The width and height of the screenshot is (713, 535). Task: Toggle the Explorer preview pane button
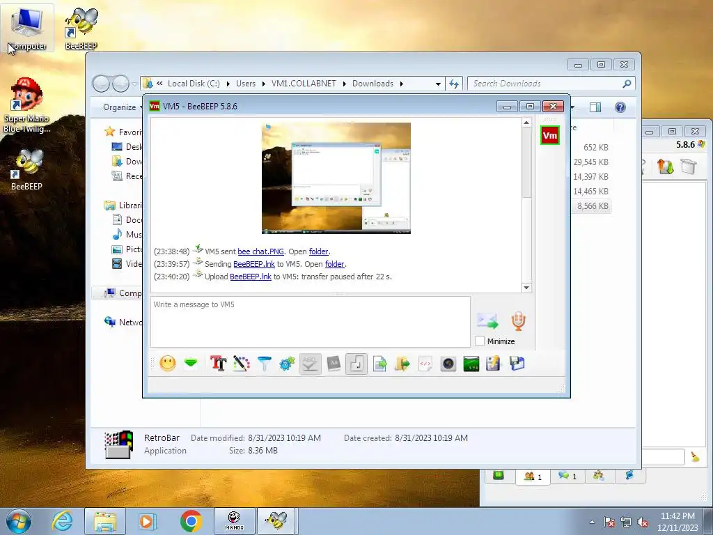click(x=595, y=107)
